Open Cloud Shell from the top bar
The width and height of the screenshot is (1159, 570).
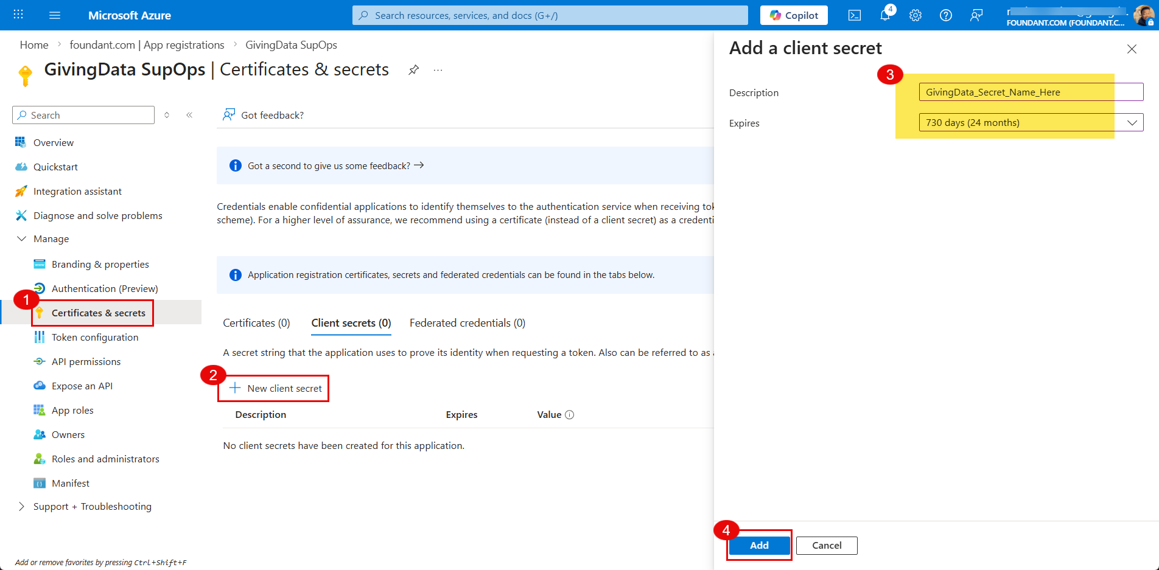point(855,15)
